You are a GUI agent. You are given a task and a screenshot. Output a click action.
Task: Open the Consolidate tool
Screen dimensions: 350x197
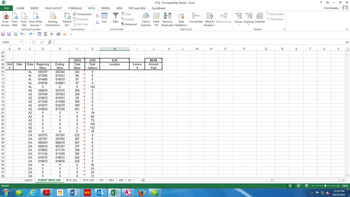[196, 16]
